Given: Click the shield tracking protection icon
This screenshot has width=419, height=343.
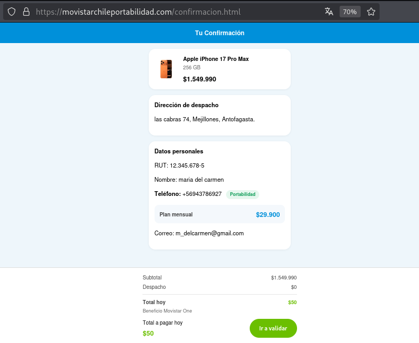Looking at the screenshot, I should pos(12,12).
